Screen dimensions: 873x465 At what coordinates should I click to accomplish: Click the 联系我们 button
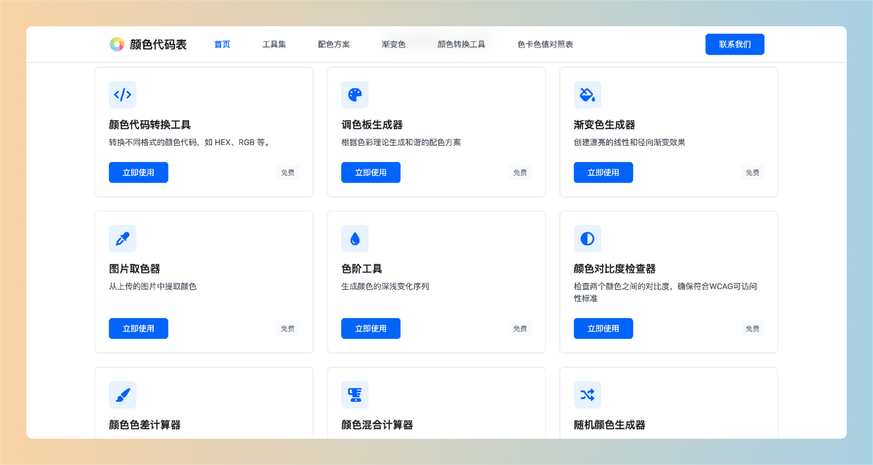pyautogui.click(x=735, y=44)
